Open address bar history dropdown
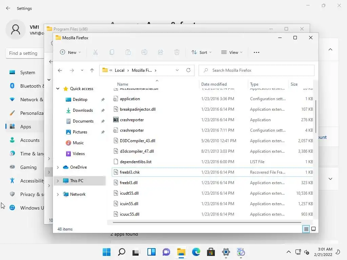This screenshot has width=347, height=260. coord(177,70)
